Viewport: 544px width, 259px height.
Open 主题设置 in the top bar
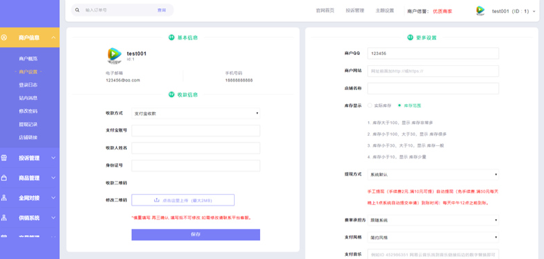tap(385, 11)
